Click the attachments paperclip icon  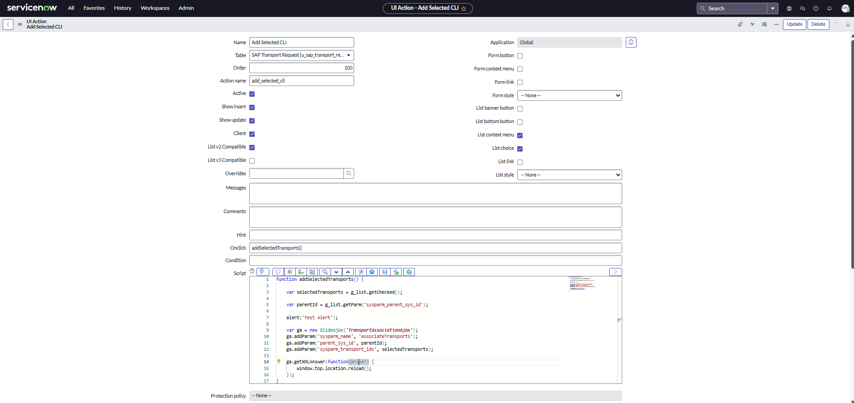[x=740, y=25]
